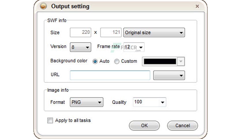Screen dimensions: 241x139
Task: Click the Output setting title text
Action: pyautogui.click(x=70, y=6)
